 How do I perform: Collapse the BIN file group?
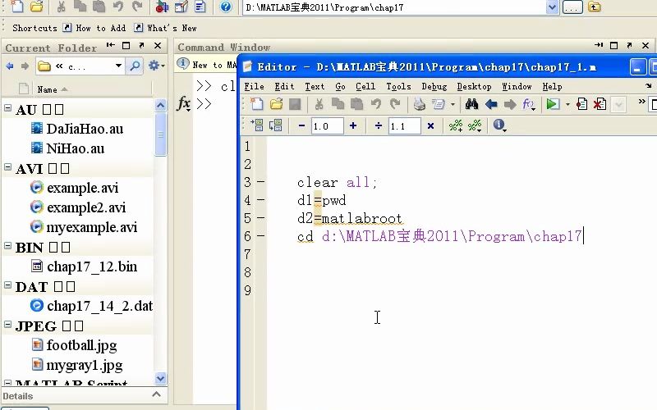click(7, 245)
